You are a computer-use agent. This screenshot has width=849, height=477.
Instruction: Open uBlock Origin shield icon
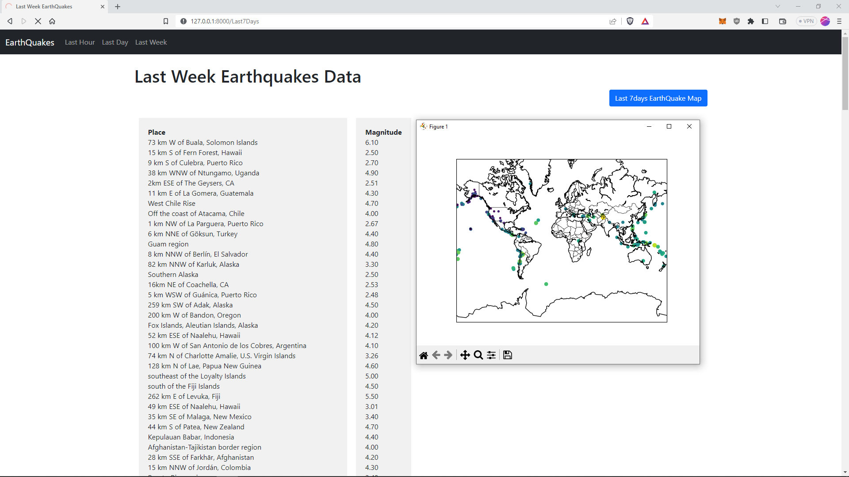(736, 21)
